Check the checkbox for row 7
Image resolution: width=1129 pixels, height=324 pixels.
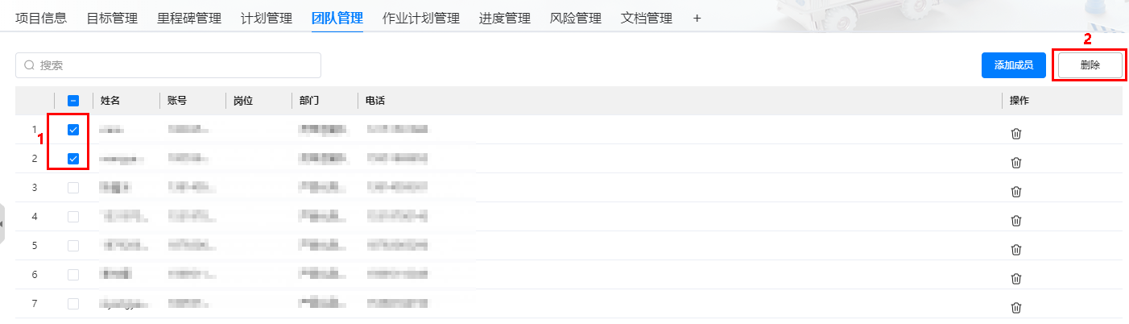point(73,304)
